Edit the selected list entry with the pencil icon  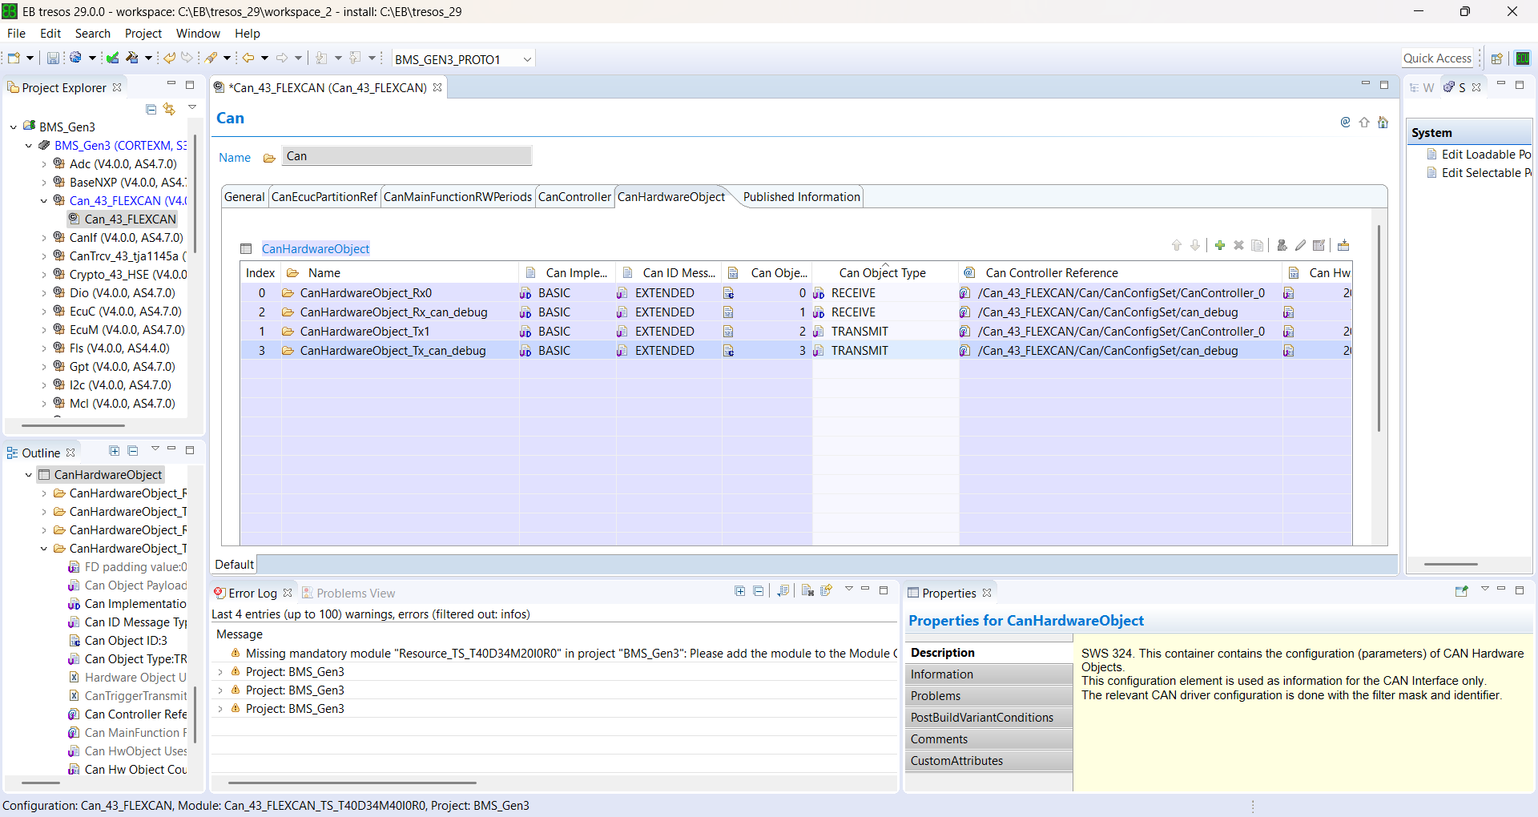coord(1300,245)
